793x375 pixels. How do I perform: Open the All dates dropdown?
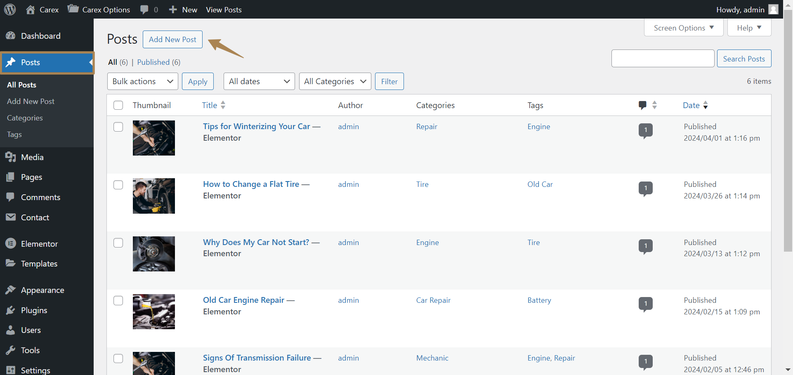click(259, 81)
